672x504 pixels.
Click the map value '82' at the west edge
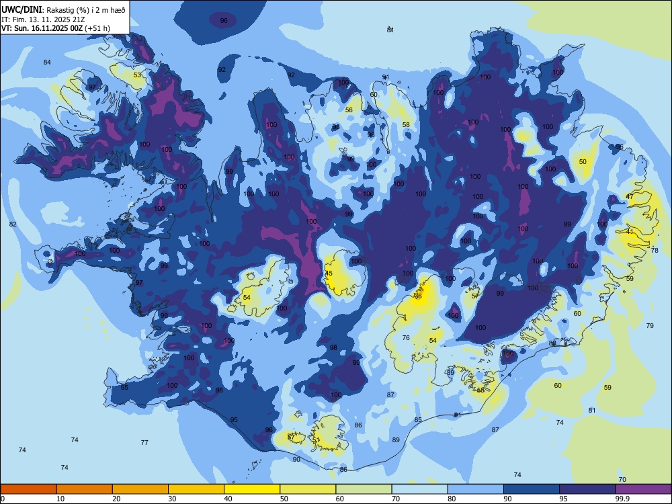pos(13,224)
